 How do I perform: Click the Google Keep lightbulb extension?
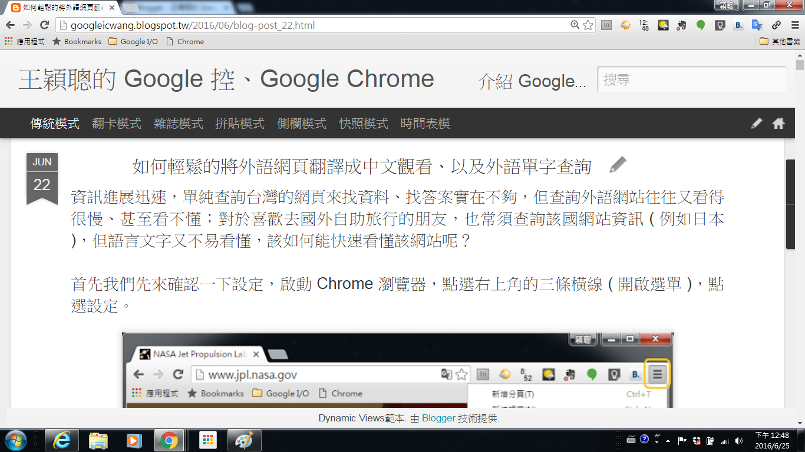coord(720,25)
